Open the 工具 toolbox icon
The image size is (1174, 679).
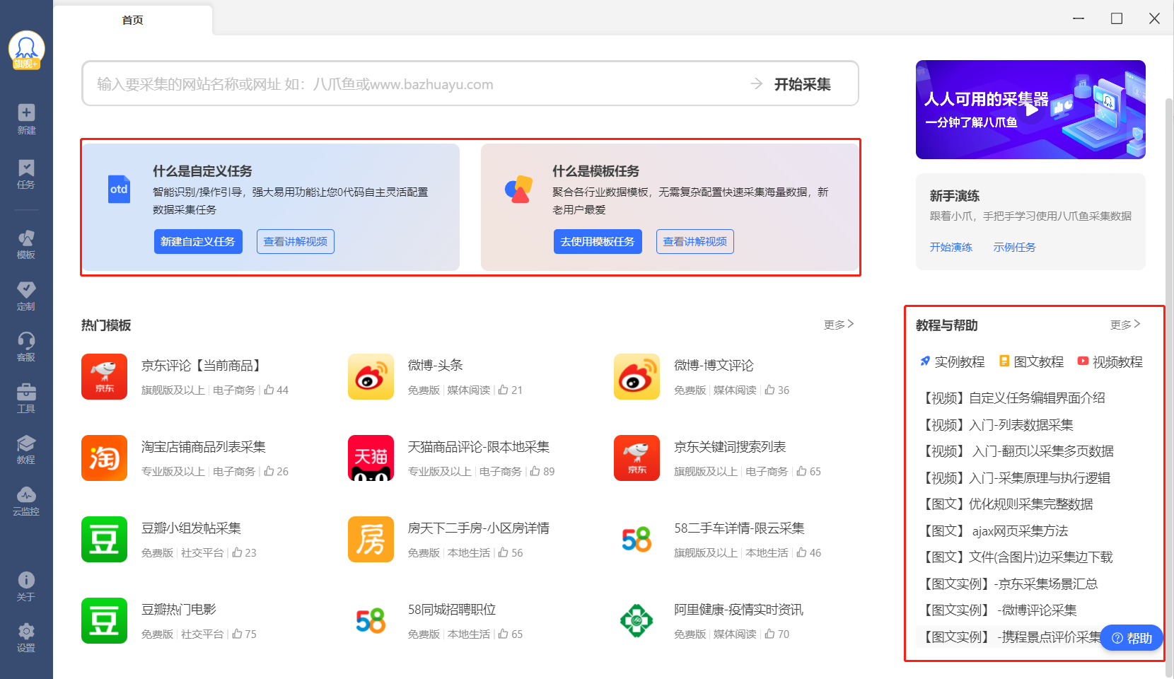(x=26, y=397)
